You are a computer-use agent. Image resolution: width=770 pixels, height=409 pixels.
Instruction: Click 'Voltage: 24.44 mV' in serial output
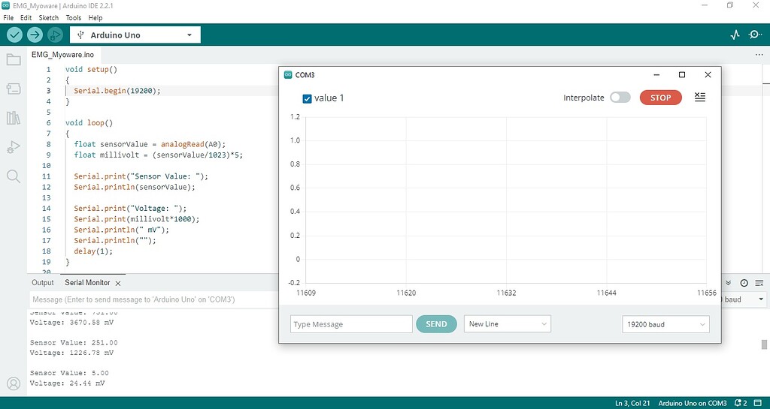(x=67, y=383)
